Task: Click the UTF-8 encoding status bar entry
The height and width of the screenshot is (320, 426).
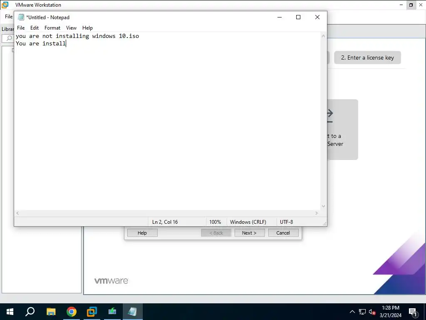Action: (x=286, y=222)
